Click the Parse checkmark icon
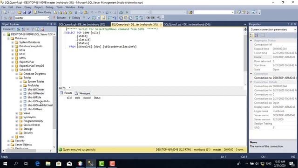Screen dimensions: 298x168 (88, 18)
